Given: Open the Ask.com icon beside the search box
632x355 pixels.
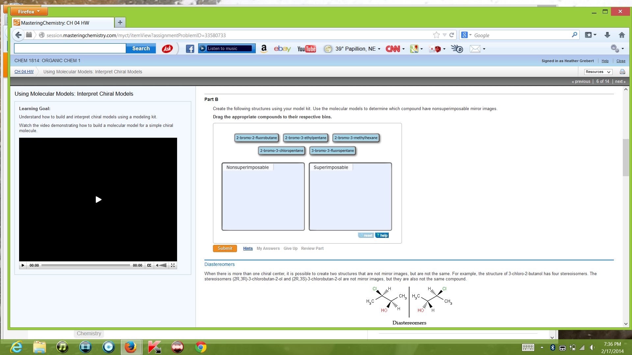Looking at the screenshot, I should 167,48.
